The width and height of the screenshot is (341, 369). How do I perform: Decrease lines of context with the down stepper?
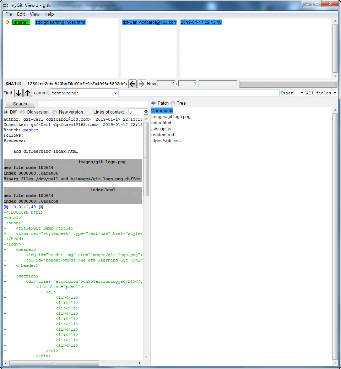(146, 114)
